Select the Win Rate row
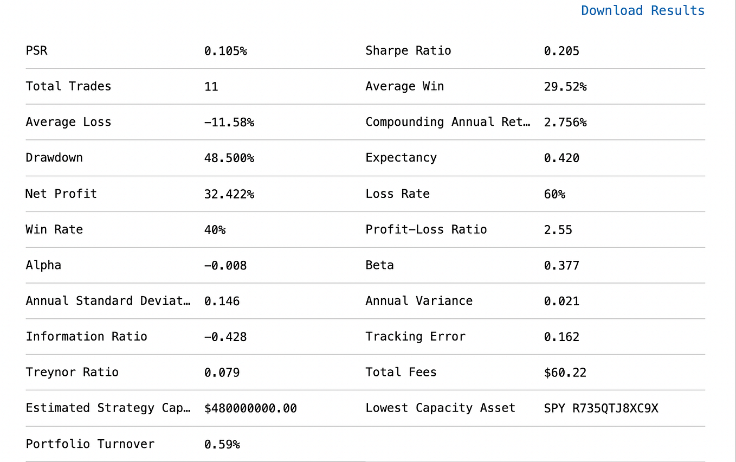This screenshot has height=462, width=736. tap(54, 229)
